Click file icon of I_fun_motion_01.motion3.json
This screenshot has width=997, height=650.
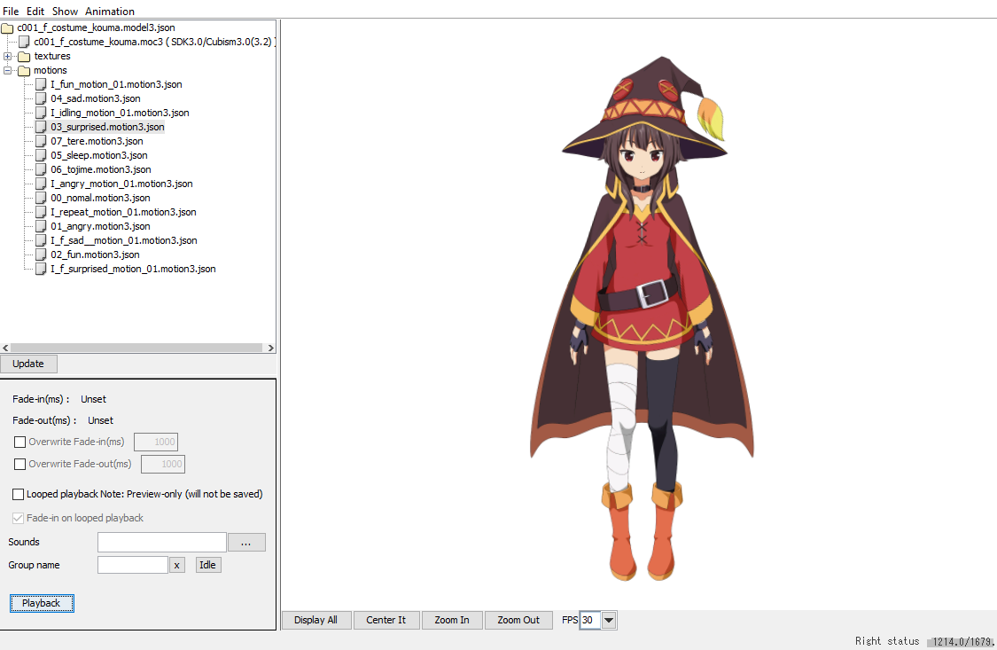click(x=42, y=84)
